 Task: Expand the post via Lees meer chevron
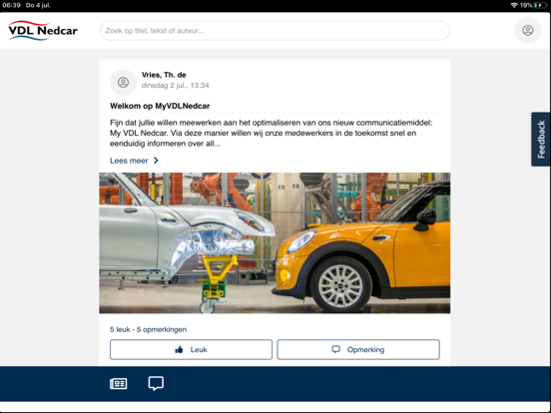click(156, 161)
